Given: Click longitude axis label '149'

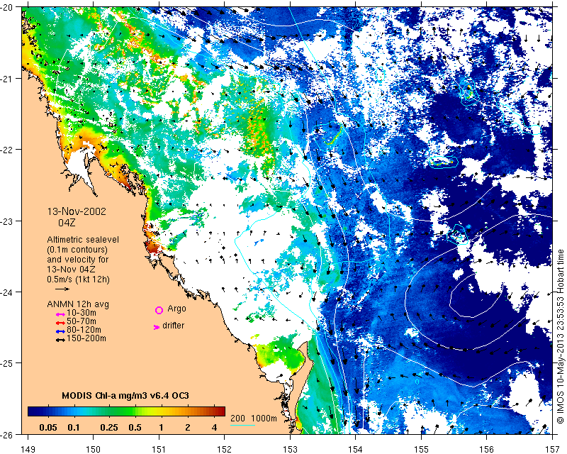Looking at the screenshot, I should tap(28, 449).
